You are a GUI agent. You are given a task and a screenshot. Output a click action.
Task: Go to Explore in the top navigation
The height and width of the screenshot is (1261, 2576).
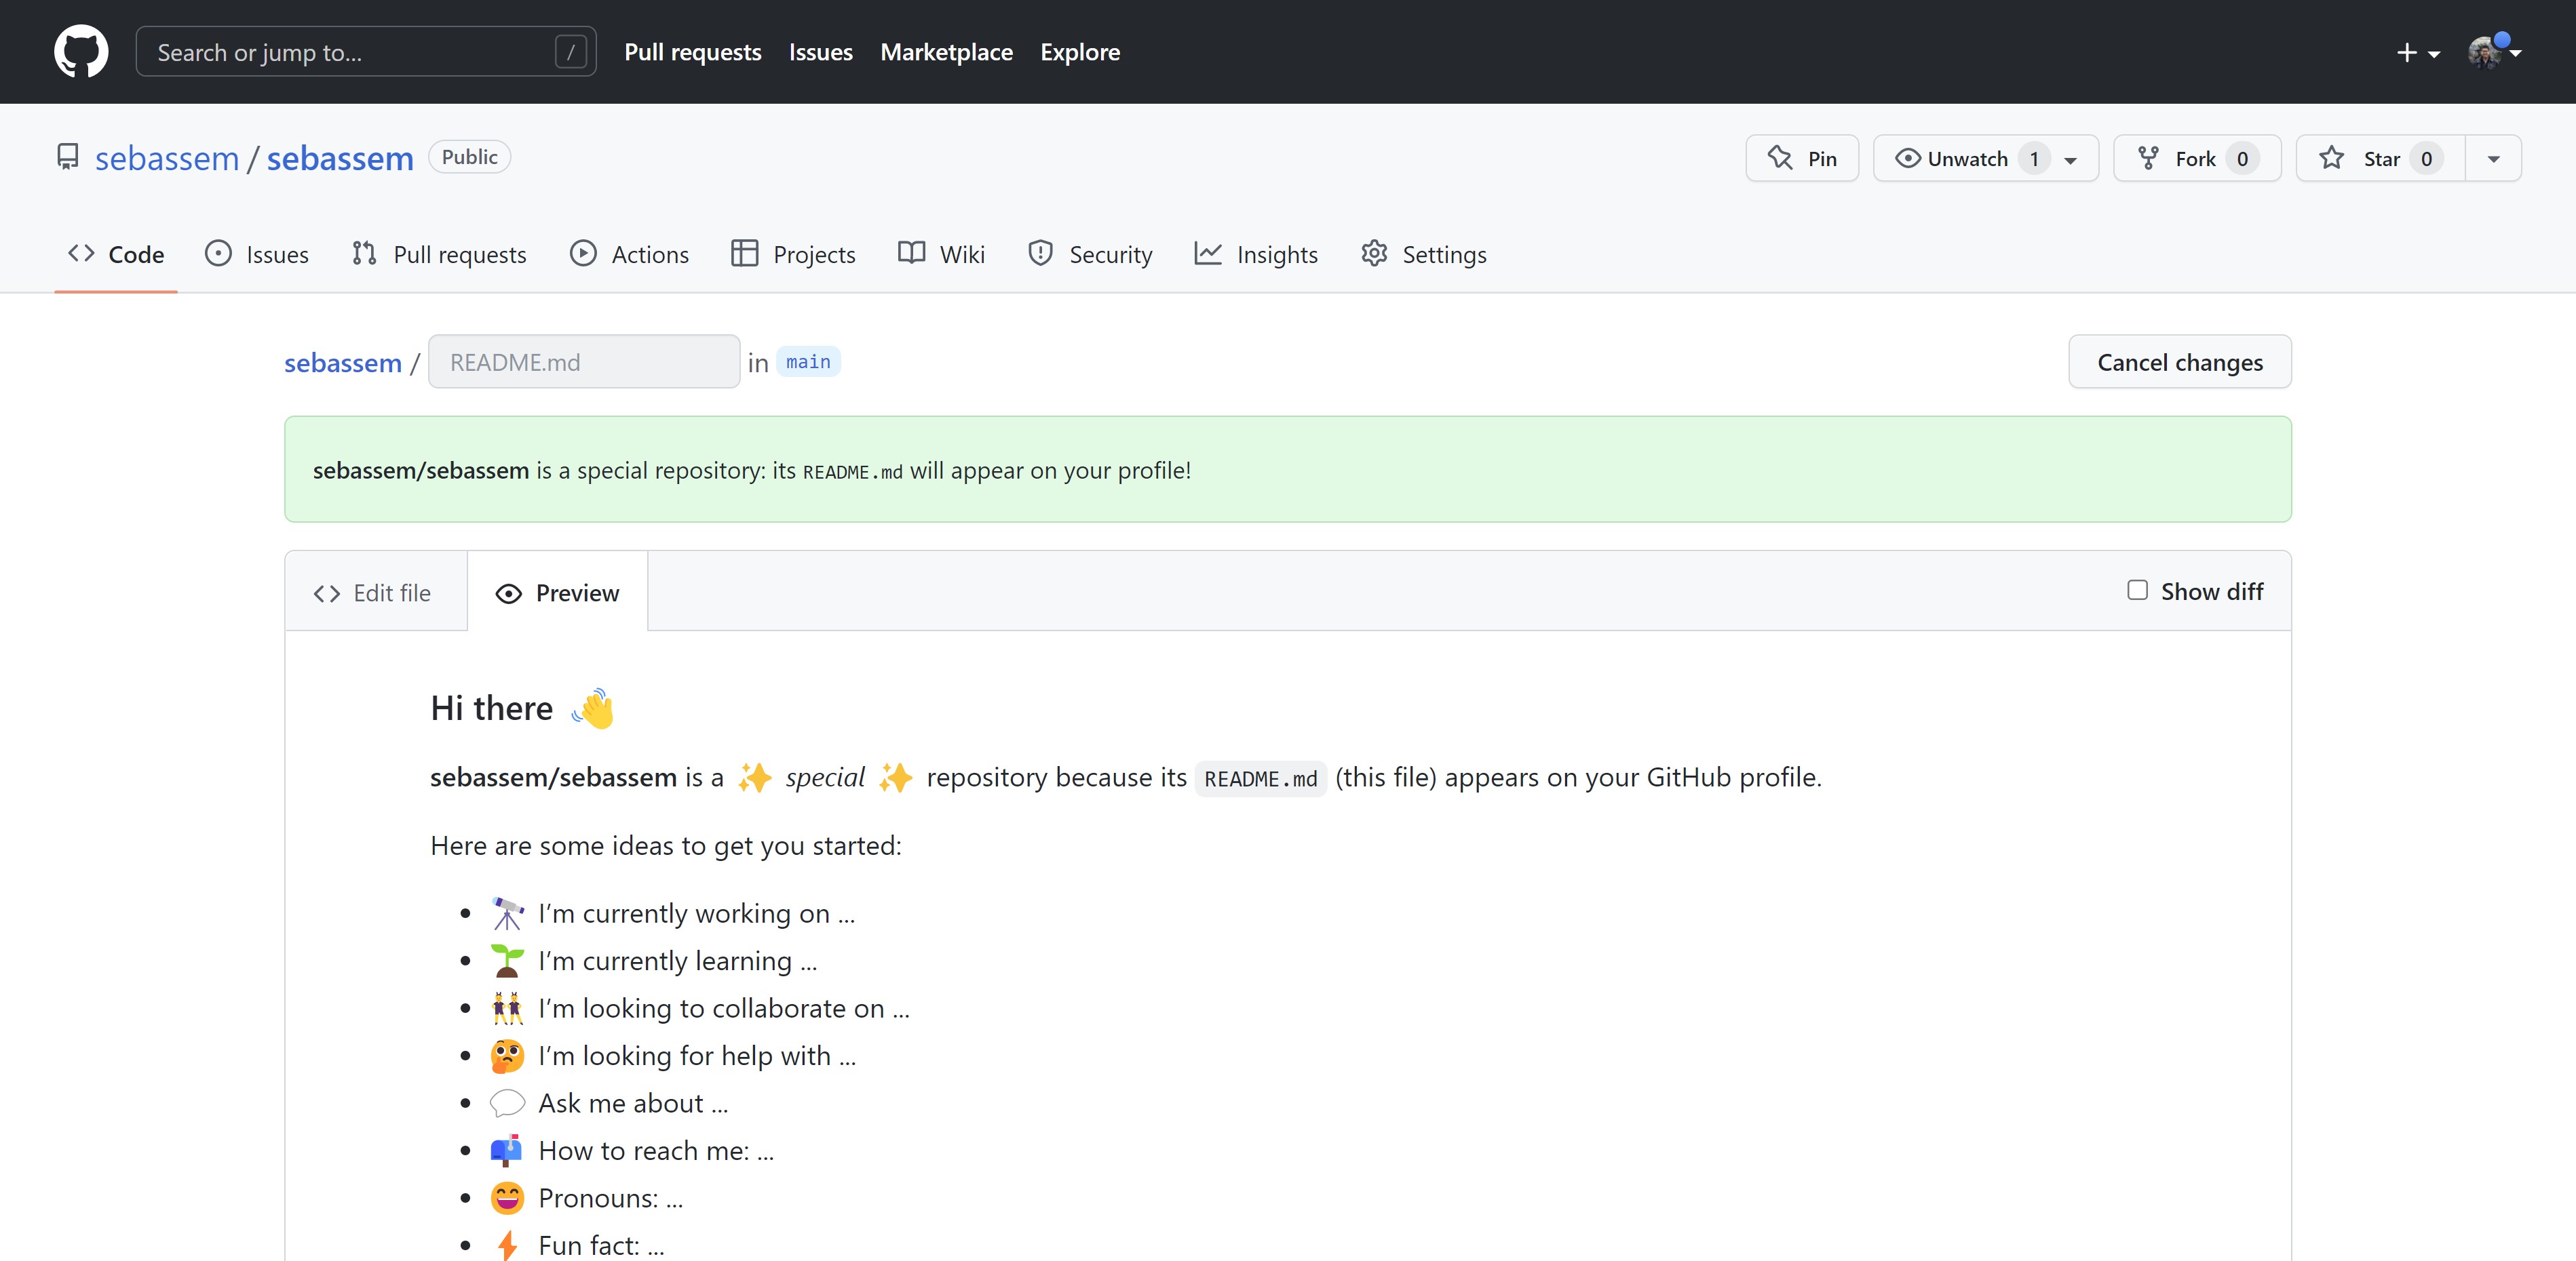1080,52
